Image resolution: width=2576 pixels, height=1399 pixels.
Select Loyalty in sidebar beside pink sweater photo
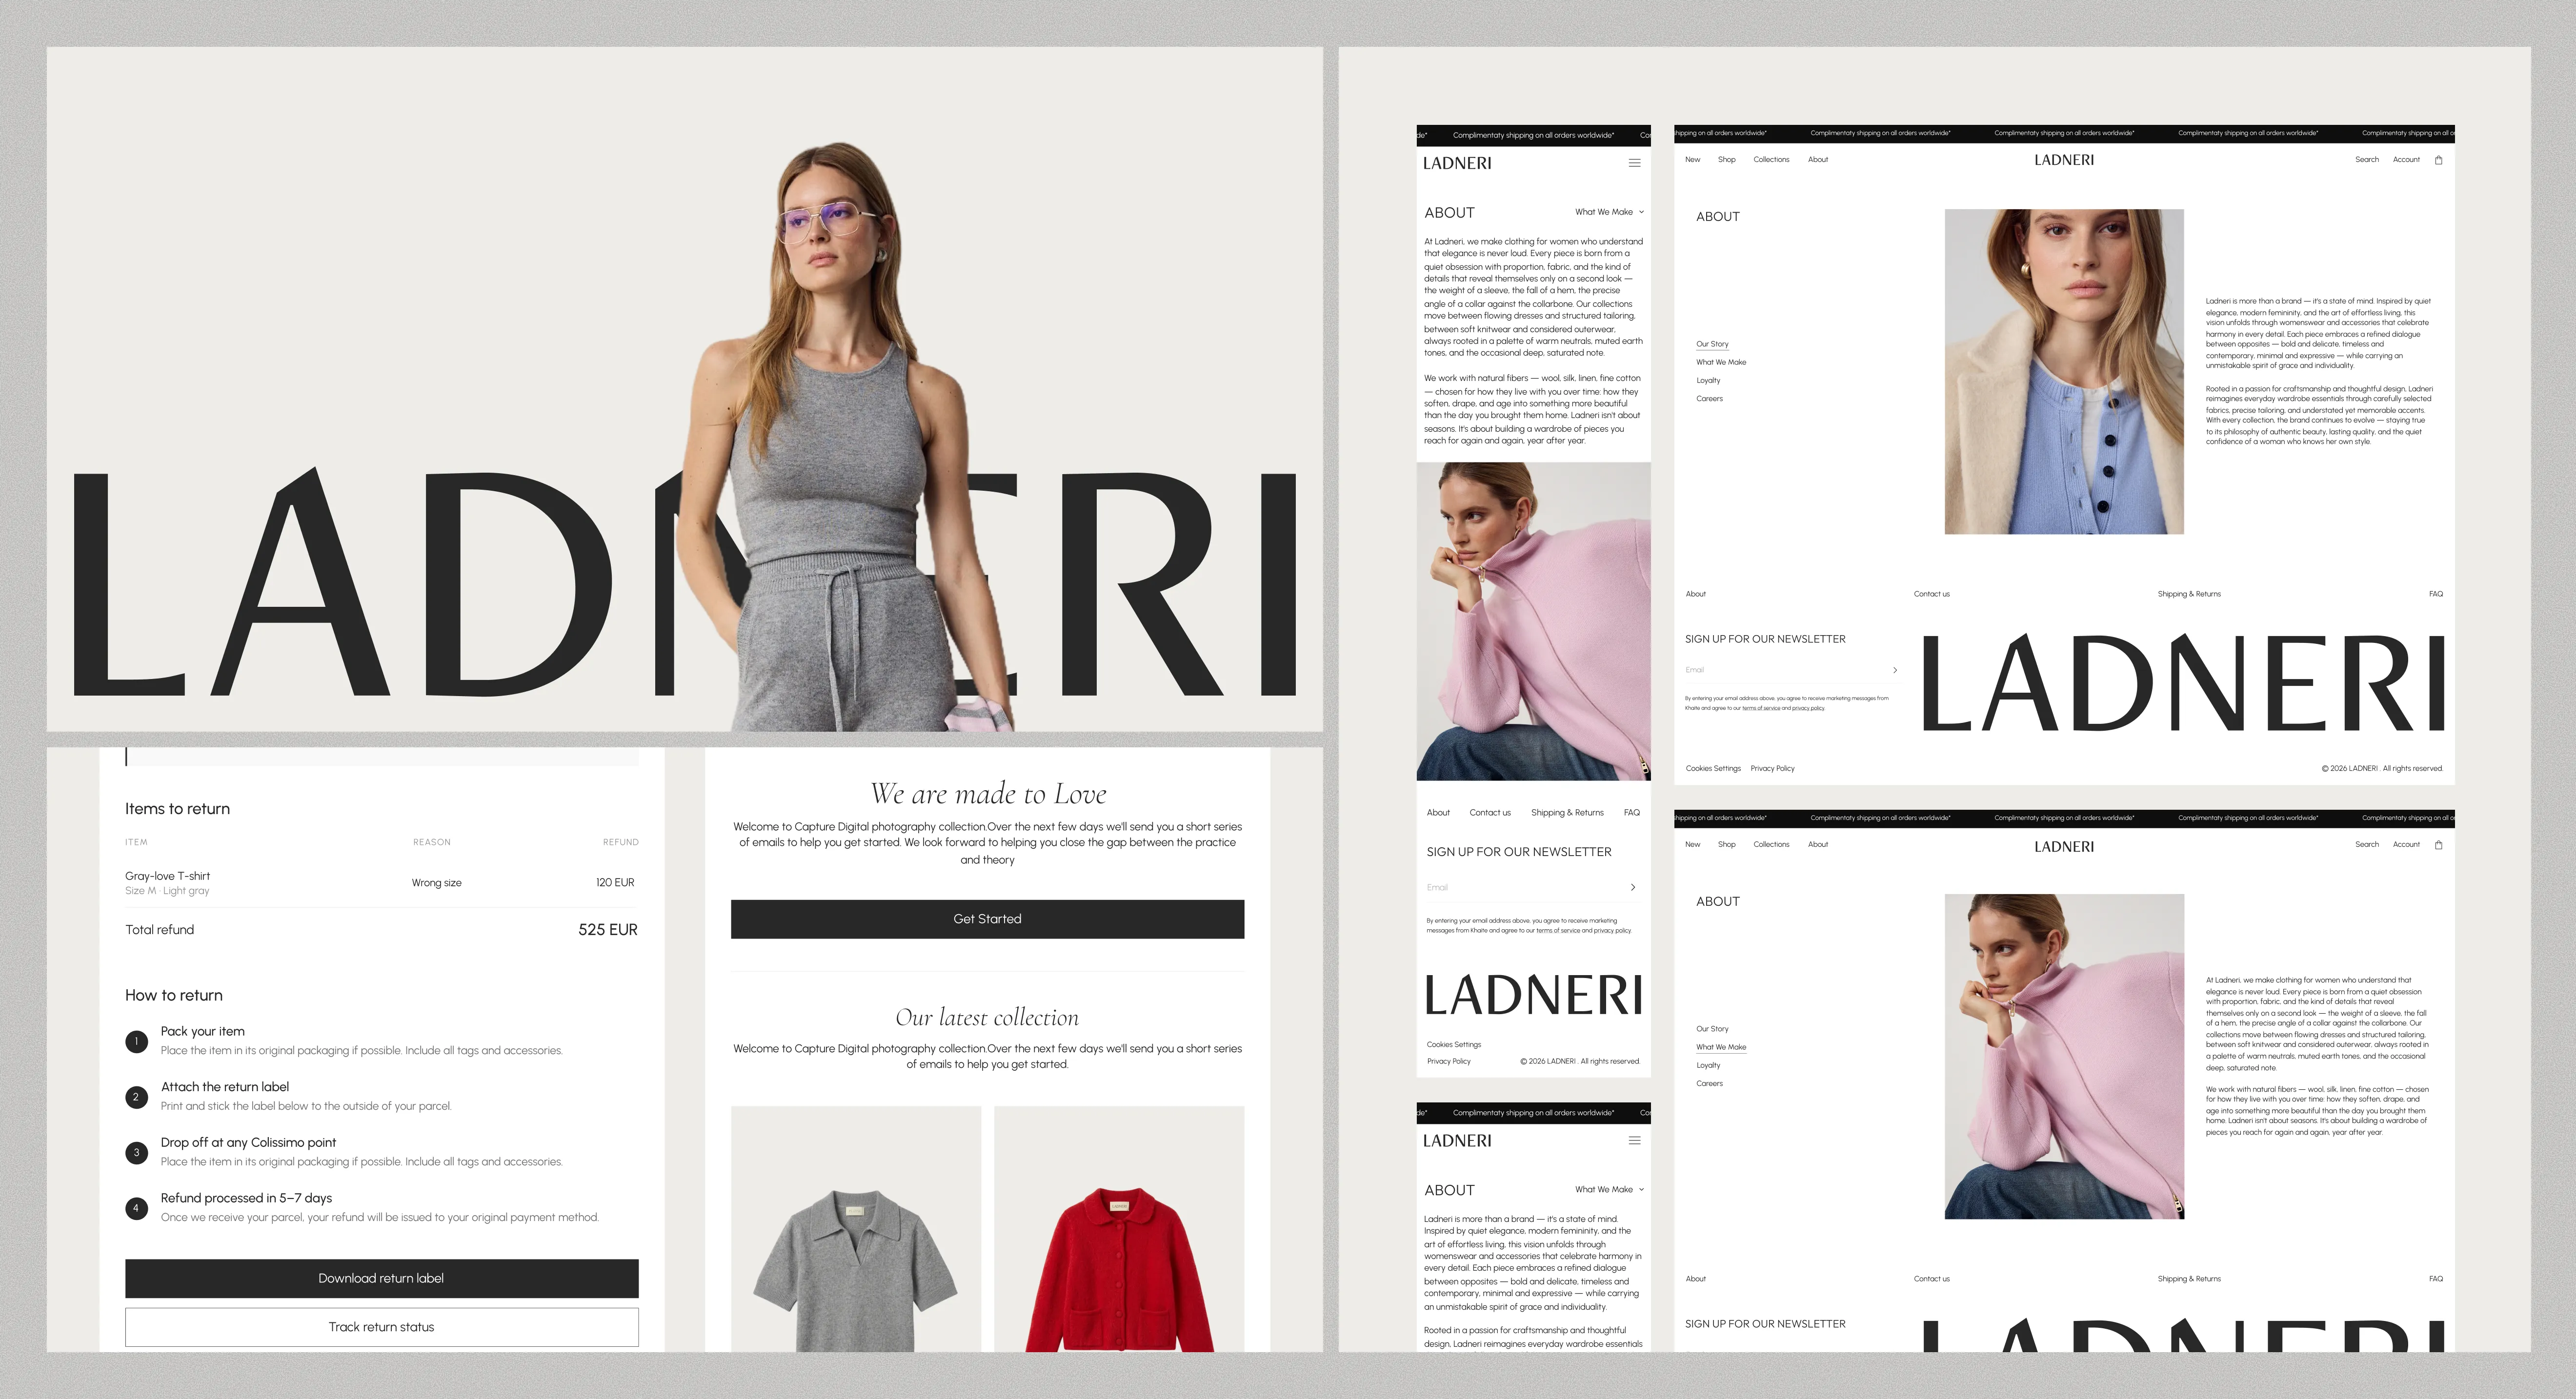pos(1708,1065)
